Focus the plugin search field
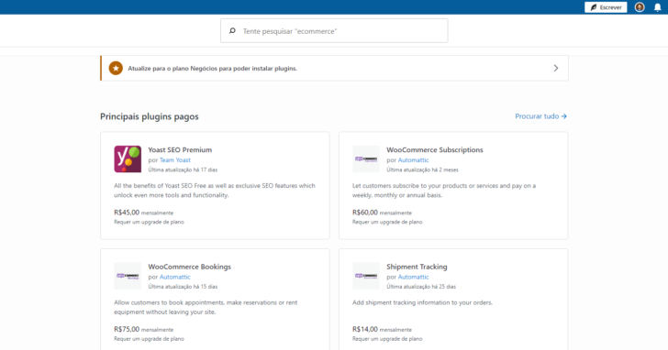Viewport: 668px width, 350px height. [x=334, y=30]
